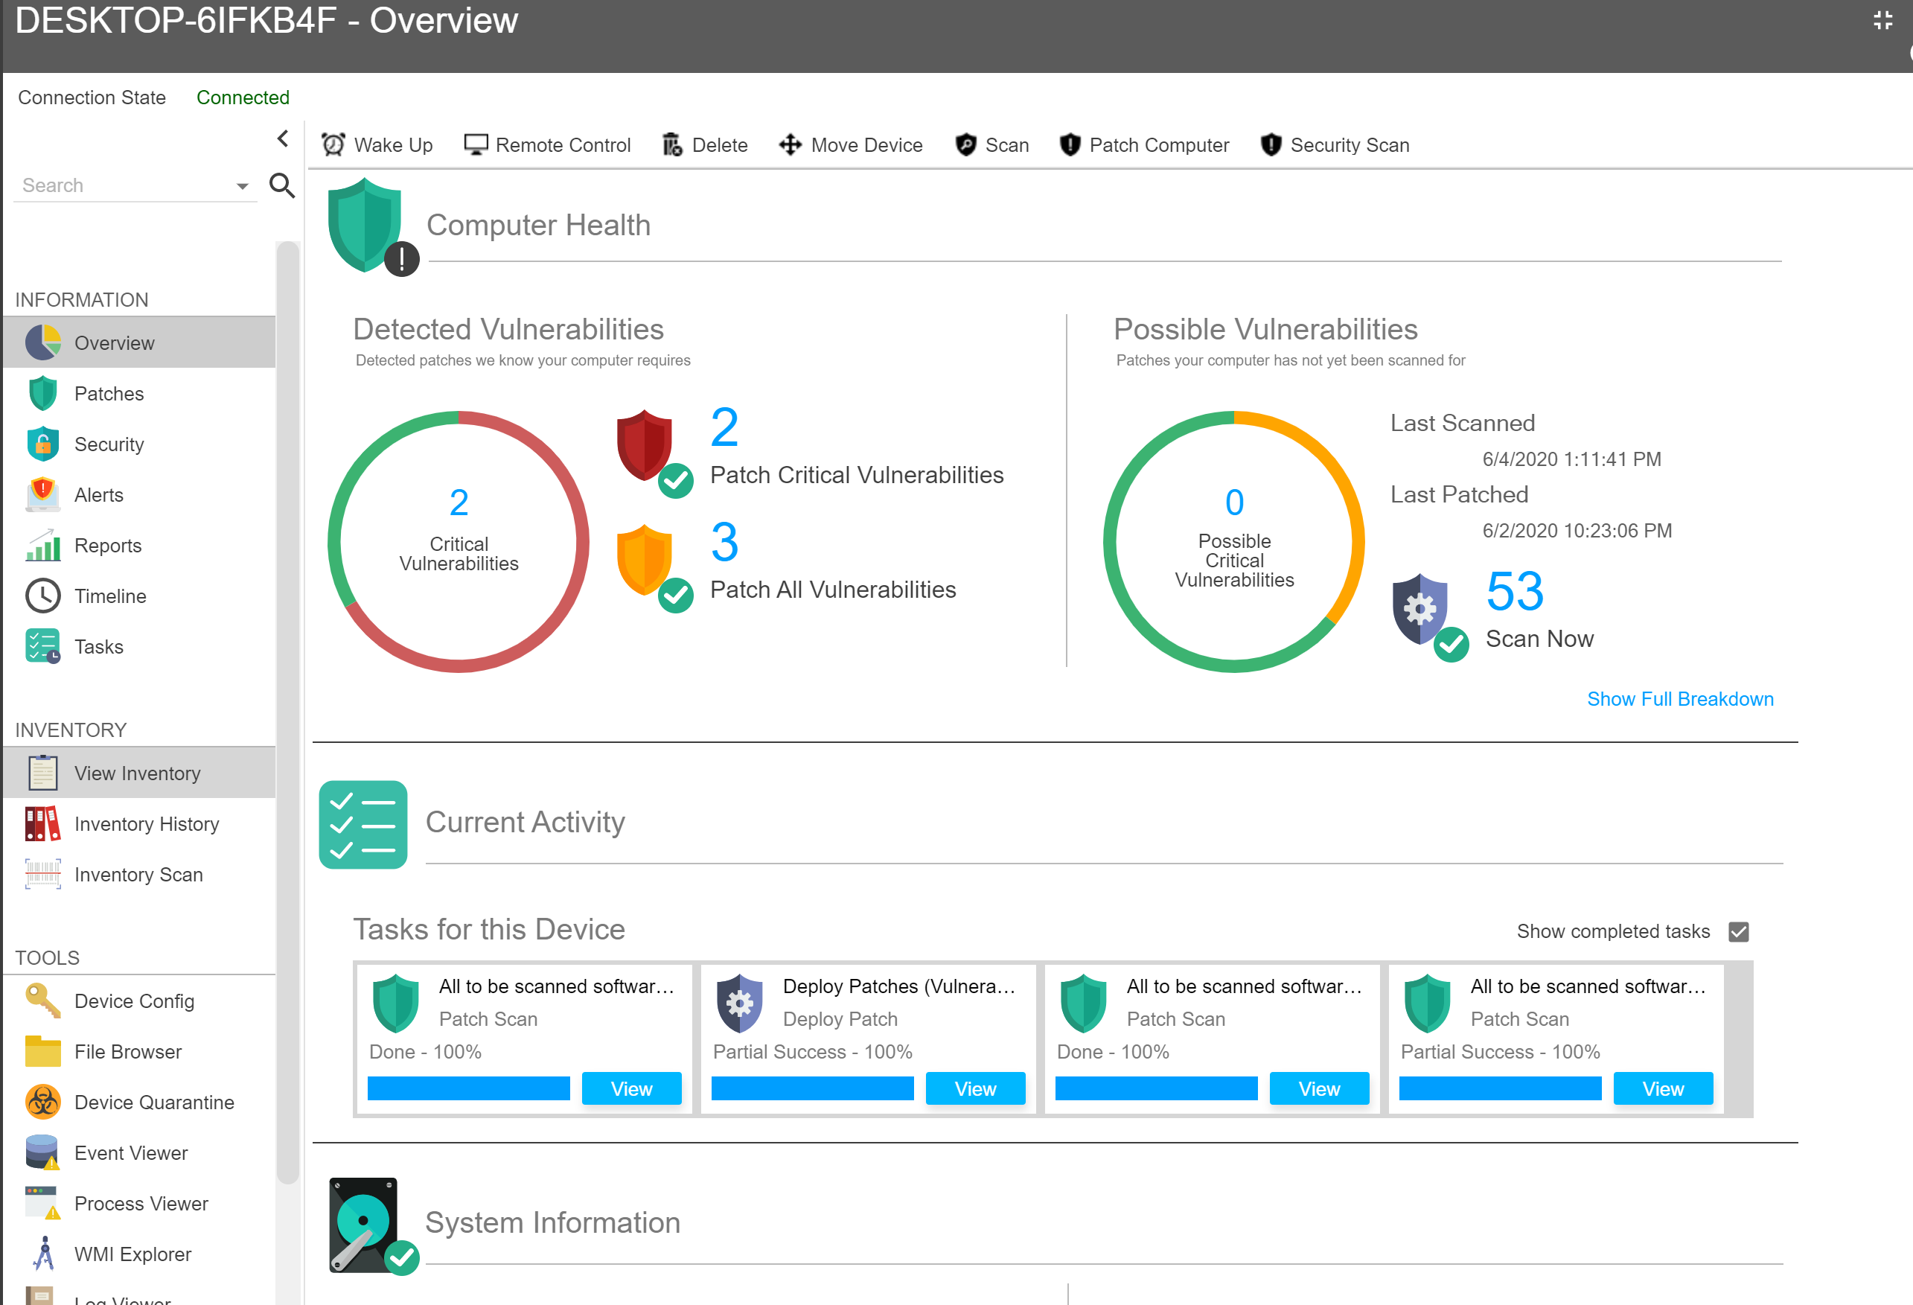Go to Inventory History in the sidebar
1913x1305 pixels.
tap(146, 824)
